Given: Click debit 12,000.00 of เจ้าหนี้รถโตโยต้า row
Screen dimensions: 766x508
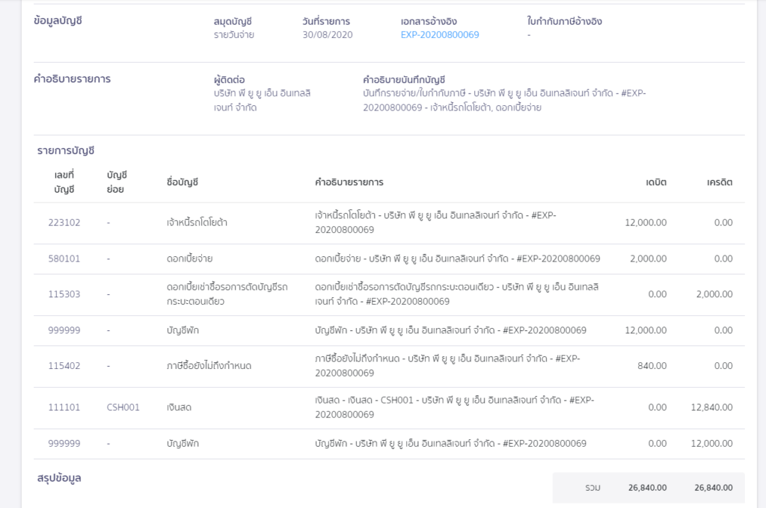Looking at the screenshot, I should coord(646,223).
